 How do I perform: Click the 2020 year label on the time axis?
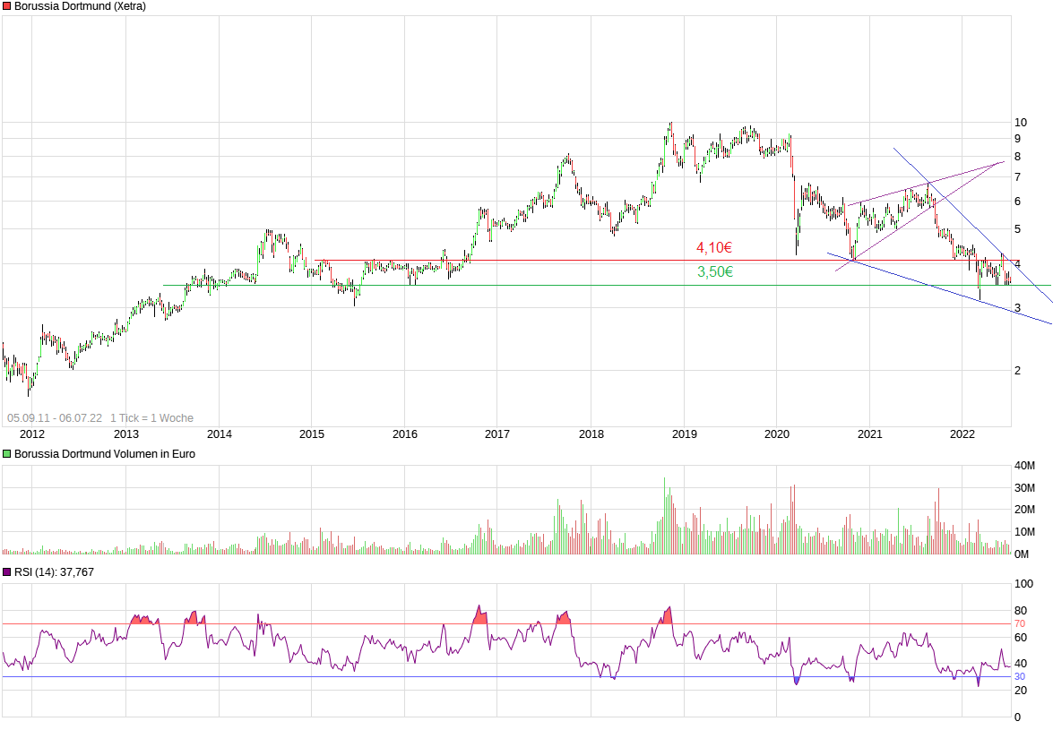pos(776,434)
